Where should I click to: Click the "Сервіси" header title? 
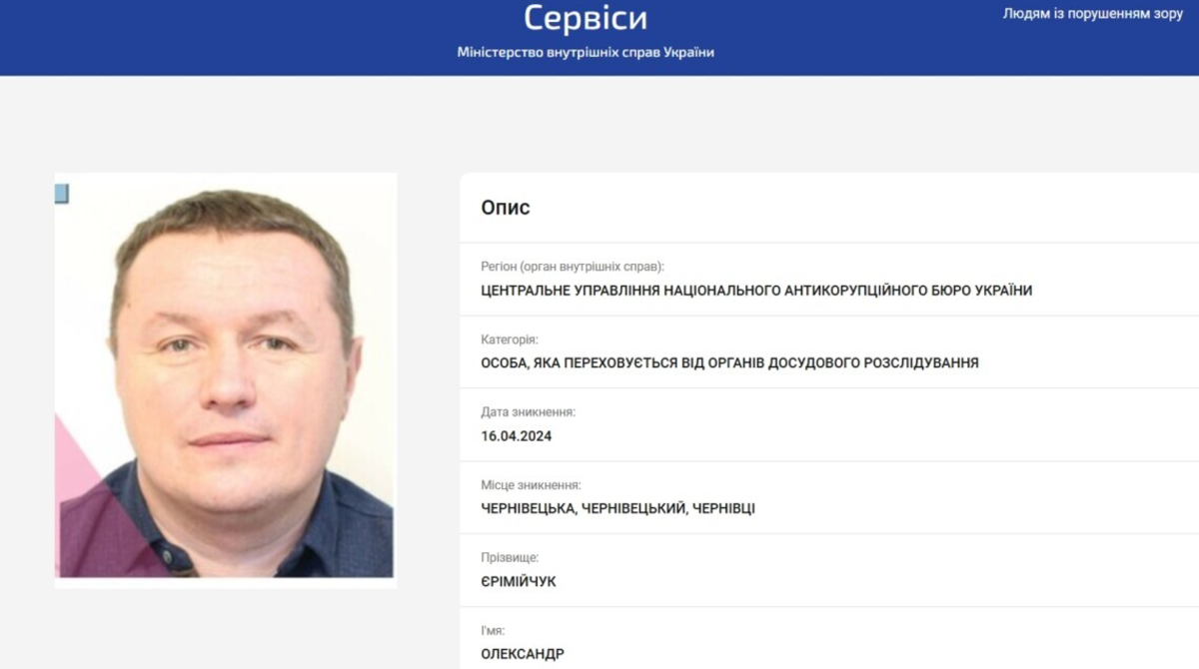click(586, 18)
